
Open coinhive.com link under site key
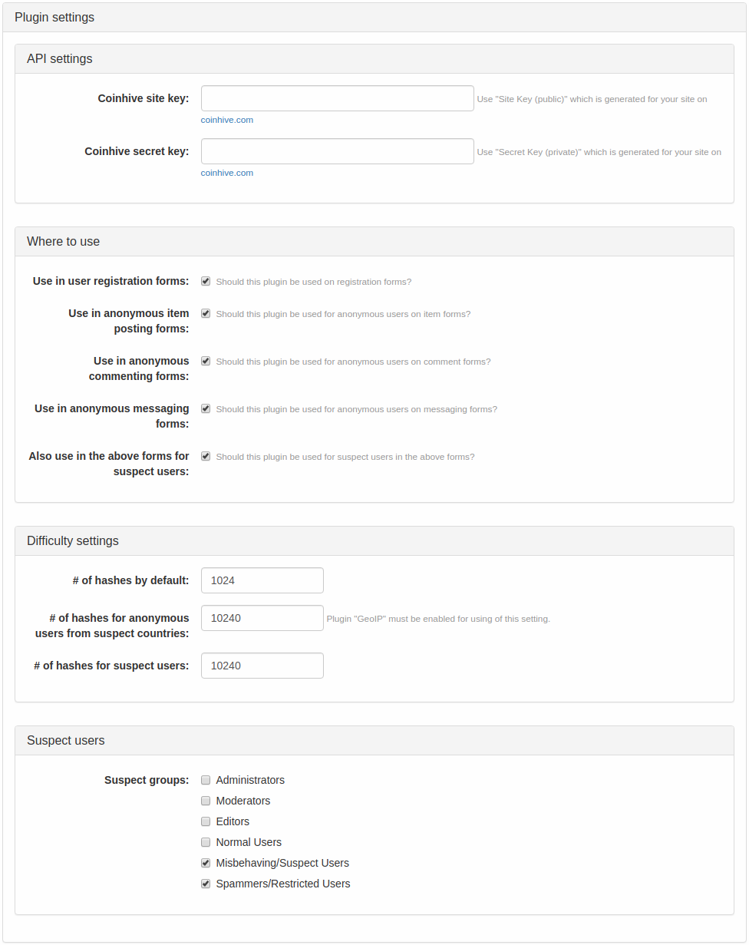coord(227,120)
